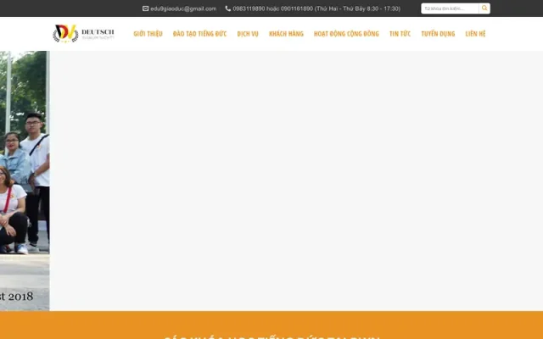
Task: Open Hoạt Động Cộng Đồng menu
Action: [346, 34]
